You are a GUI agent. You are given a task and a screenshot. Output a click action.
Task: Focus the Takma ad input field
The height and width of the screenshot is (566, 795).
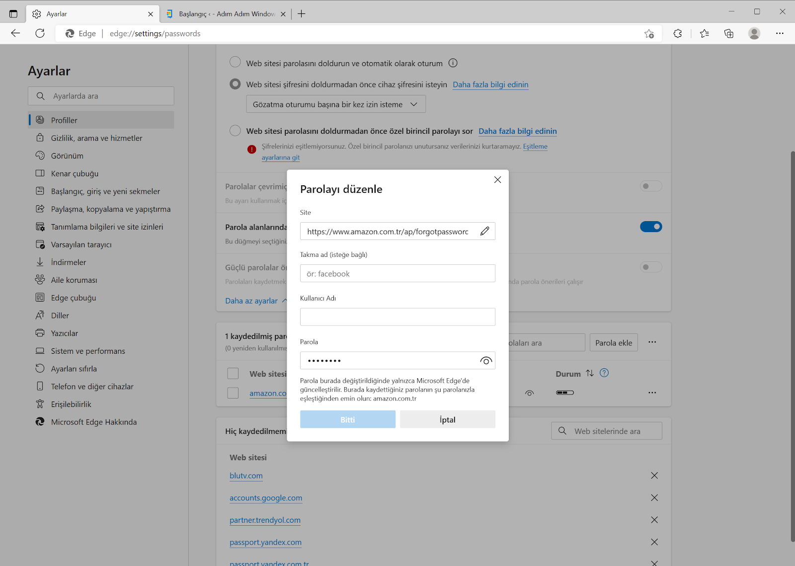click(x=397, y=273)
